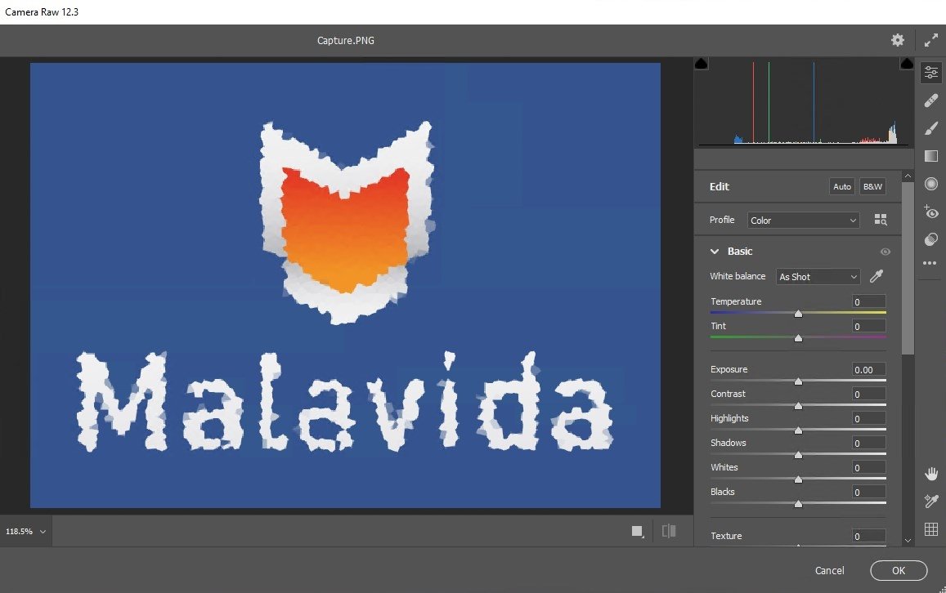Click the Highlights value field
This screenshot has height=593, width=946.
[x=869, y=418]
